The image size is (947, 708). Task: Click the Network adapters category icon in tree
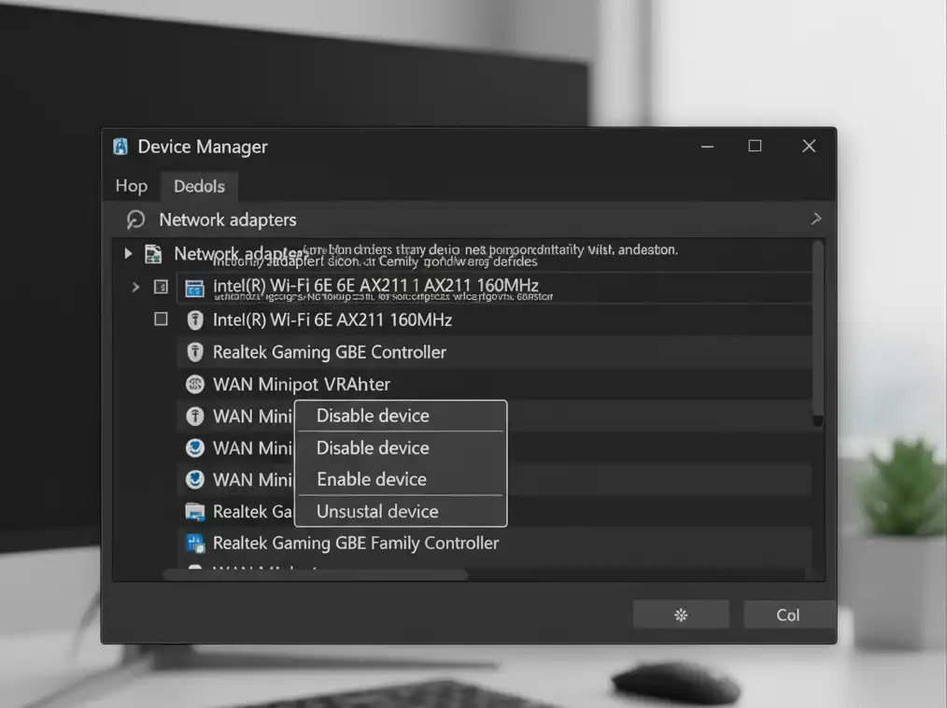tap(153, 254)
